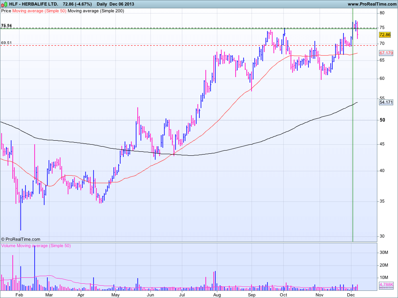Click the Dec 06 2013 date
Image resolution: width=398 pixels, height=298 pixels.
click(x=122, y=4)
